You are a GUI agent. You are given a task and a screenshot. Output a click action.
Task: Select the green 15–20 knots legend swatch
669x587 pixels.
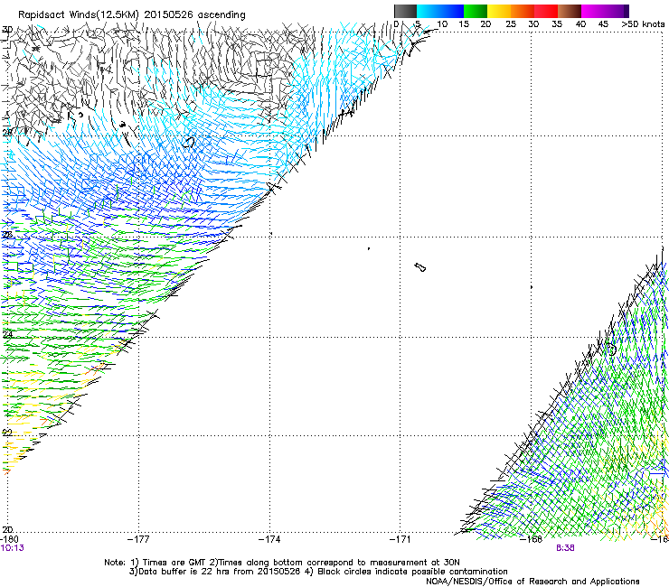pos(476,11)
